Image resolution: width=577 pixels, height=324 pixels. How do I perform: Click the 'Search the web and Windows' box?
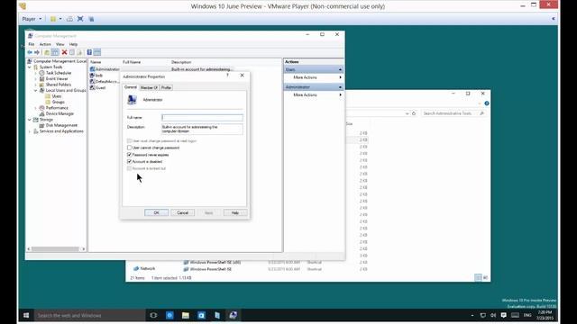click(90, 315)
